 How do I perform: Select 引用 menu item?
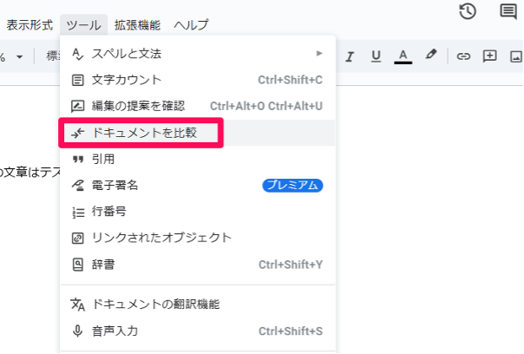tap(198, 159)
